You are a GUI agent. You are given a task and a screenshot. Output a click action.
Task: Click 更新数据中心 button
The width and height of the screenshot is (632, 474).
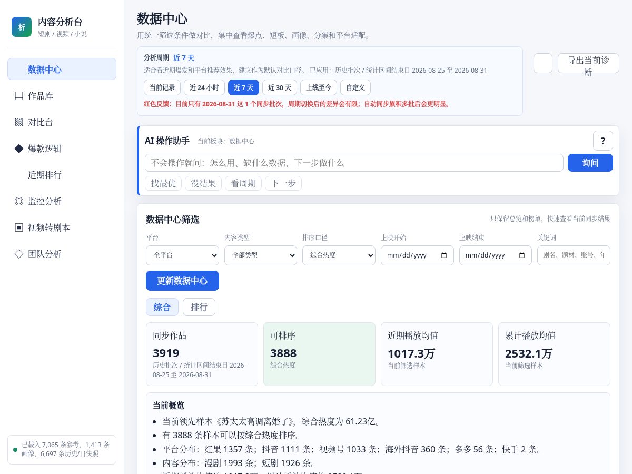click(182, 281)
